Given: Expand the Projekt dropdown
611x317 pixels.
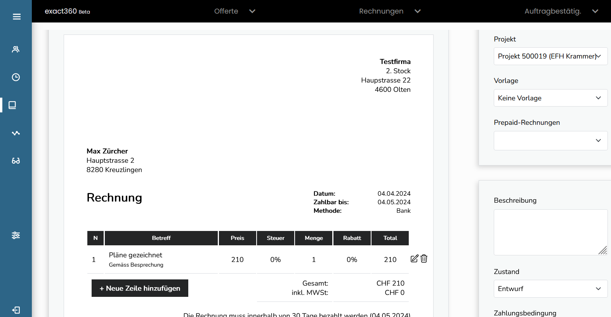Looking at the screenshot, I should coord(550,56).
